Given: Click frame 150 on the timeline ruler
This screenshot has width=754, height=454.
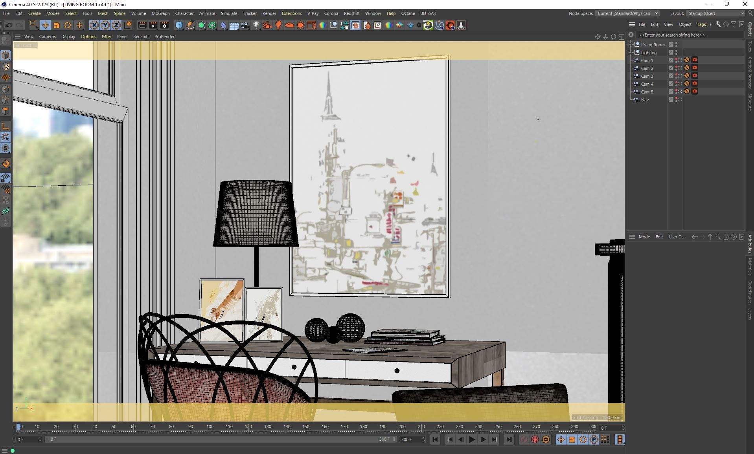Looking at the screenshot, I should 306,427.
